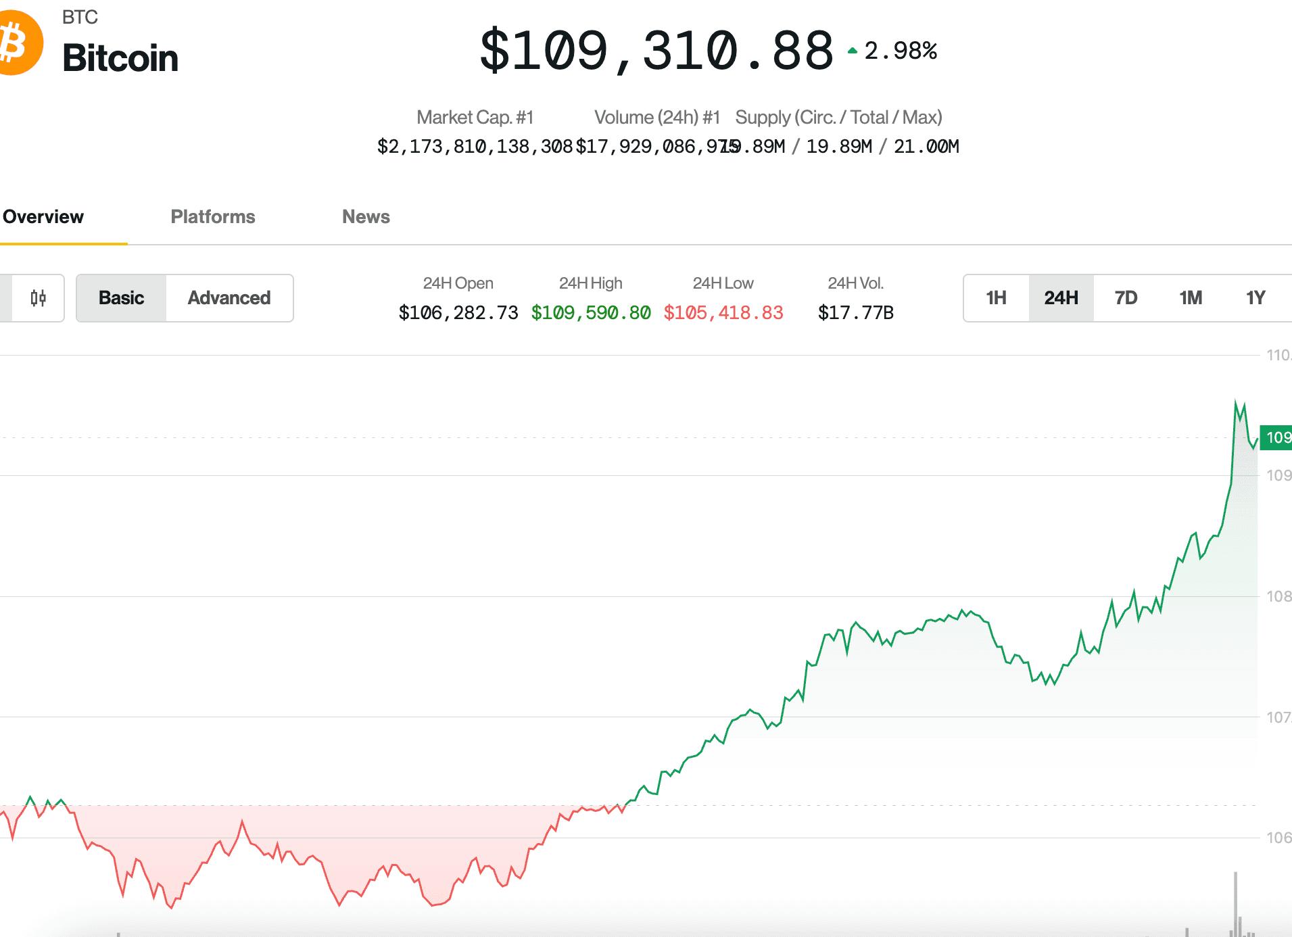
Task: Click the Market Cap #1 label
Action: coord(475,118)
